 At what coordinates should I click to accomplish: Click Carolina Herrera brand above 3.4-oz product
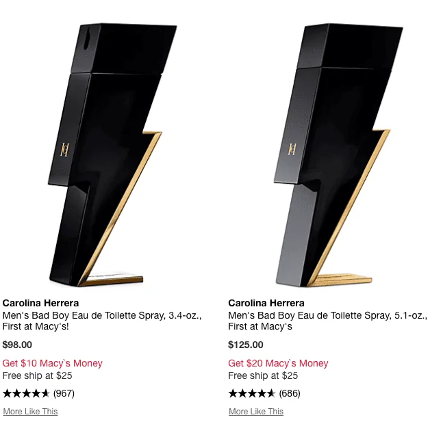point(40,303)
